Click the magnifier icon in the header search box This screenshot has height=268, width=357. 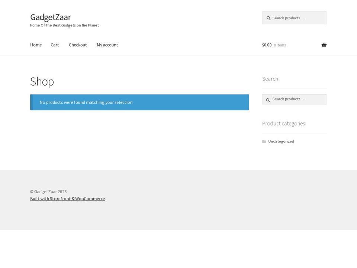click(268, 18)
